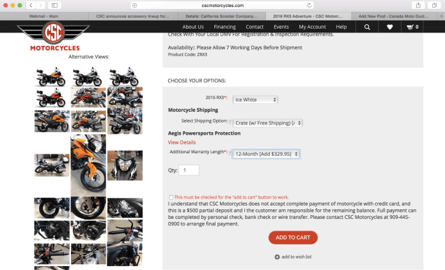Click the add to wish list plus icon
445x270 pixels.
[x=277, y=257]
